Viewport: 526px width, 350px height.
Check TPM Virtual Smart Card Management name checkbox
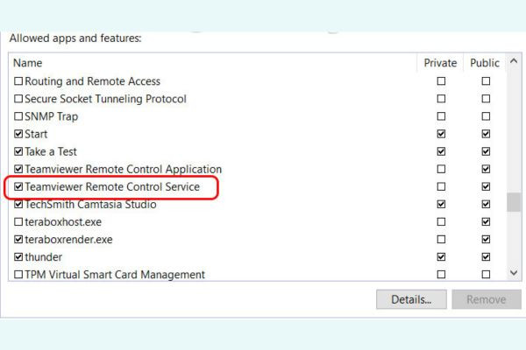pos(18,275)
